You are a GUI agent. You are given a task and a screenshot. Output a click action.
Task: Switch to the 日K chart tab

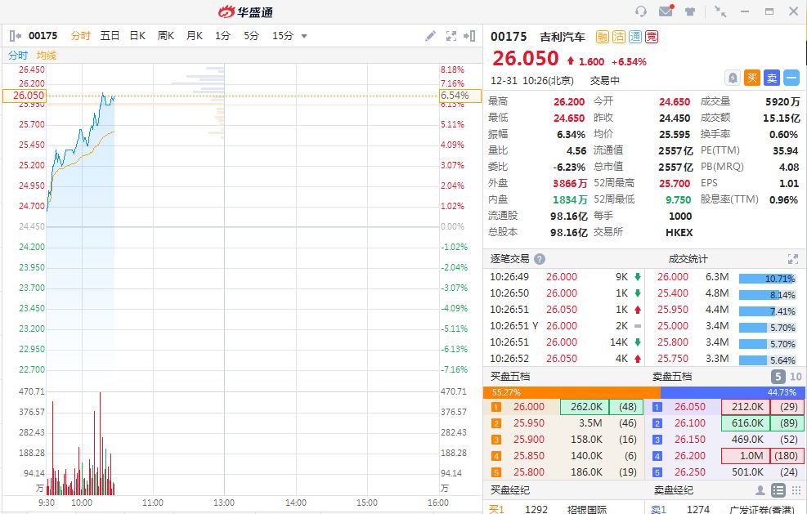point(137,36)
